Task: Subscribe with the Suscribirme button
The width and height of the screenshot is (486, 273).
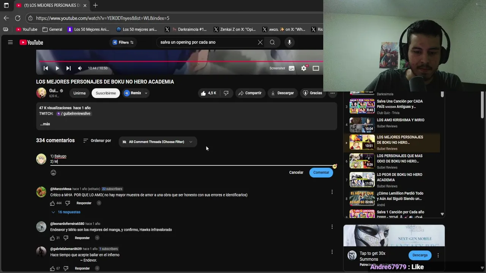Action: tap(106, 93)
